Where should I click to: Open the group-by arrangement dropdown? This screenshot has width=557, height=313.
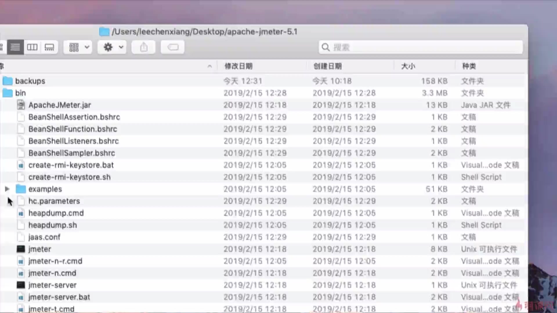click(x=78, y=47)
